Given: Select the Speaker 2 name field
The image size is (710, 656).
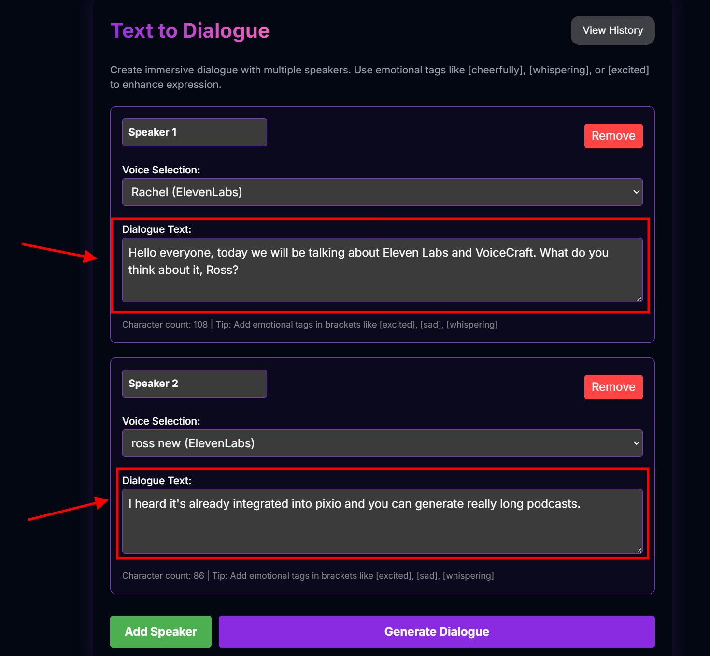Looking at the screenshot, I should coord(194,383).
